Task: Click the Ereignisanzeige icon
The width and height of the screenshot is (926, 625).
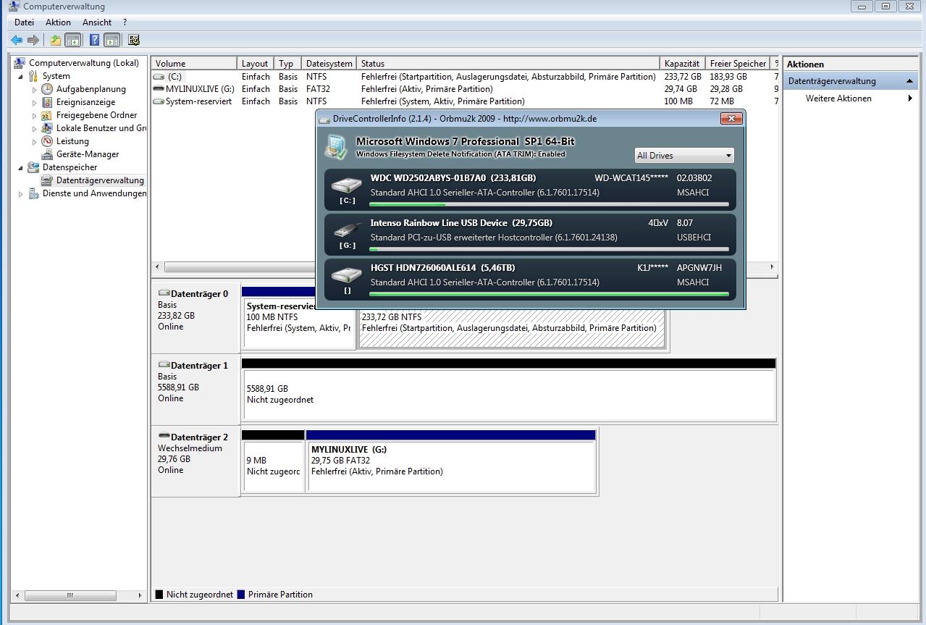Action: (x=47, y=102)
